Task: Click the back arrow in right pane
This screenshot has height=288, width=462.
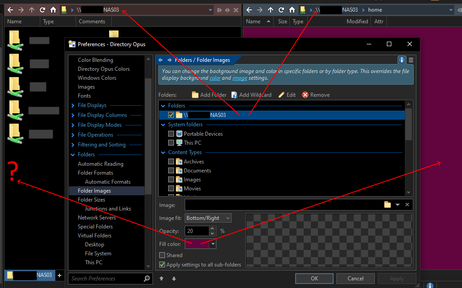Action: (x=249, y=10)
